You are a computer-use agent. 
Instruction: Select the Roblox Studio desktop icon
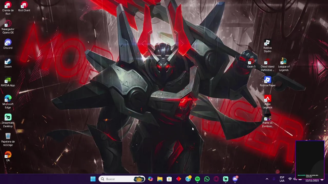pyautogui.click(x=268, y=46)
